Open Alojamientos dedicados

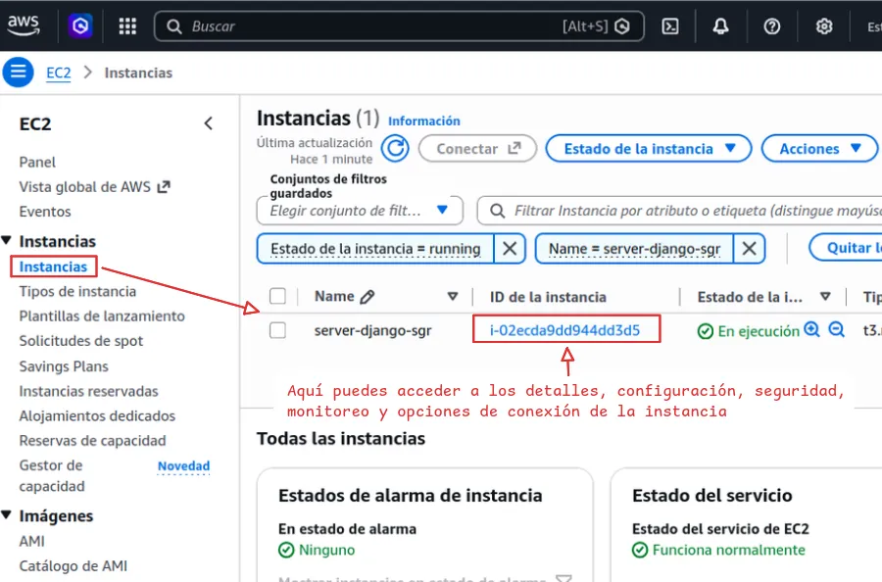pyautogui.click(x=97, y=415)
